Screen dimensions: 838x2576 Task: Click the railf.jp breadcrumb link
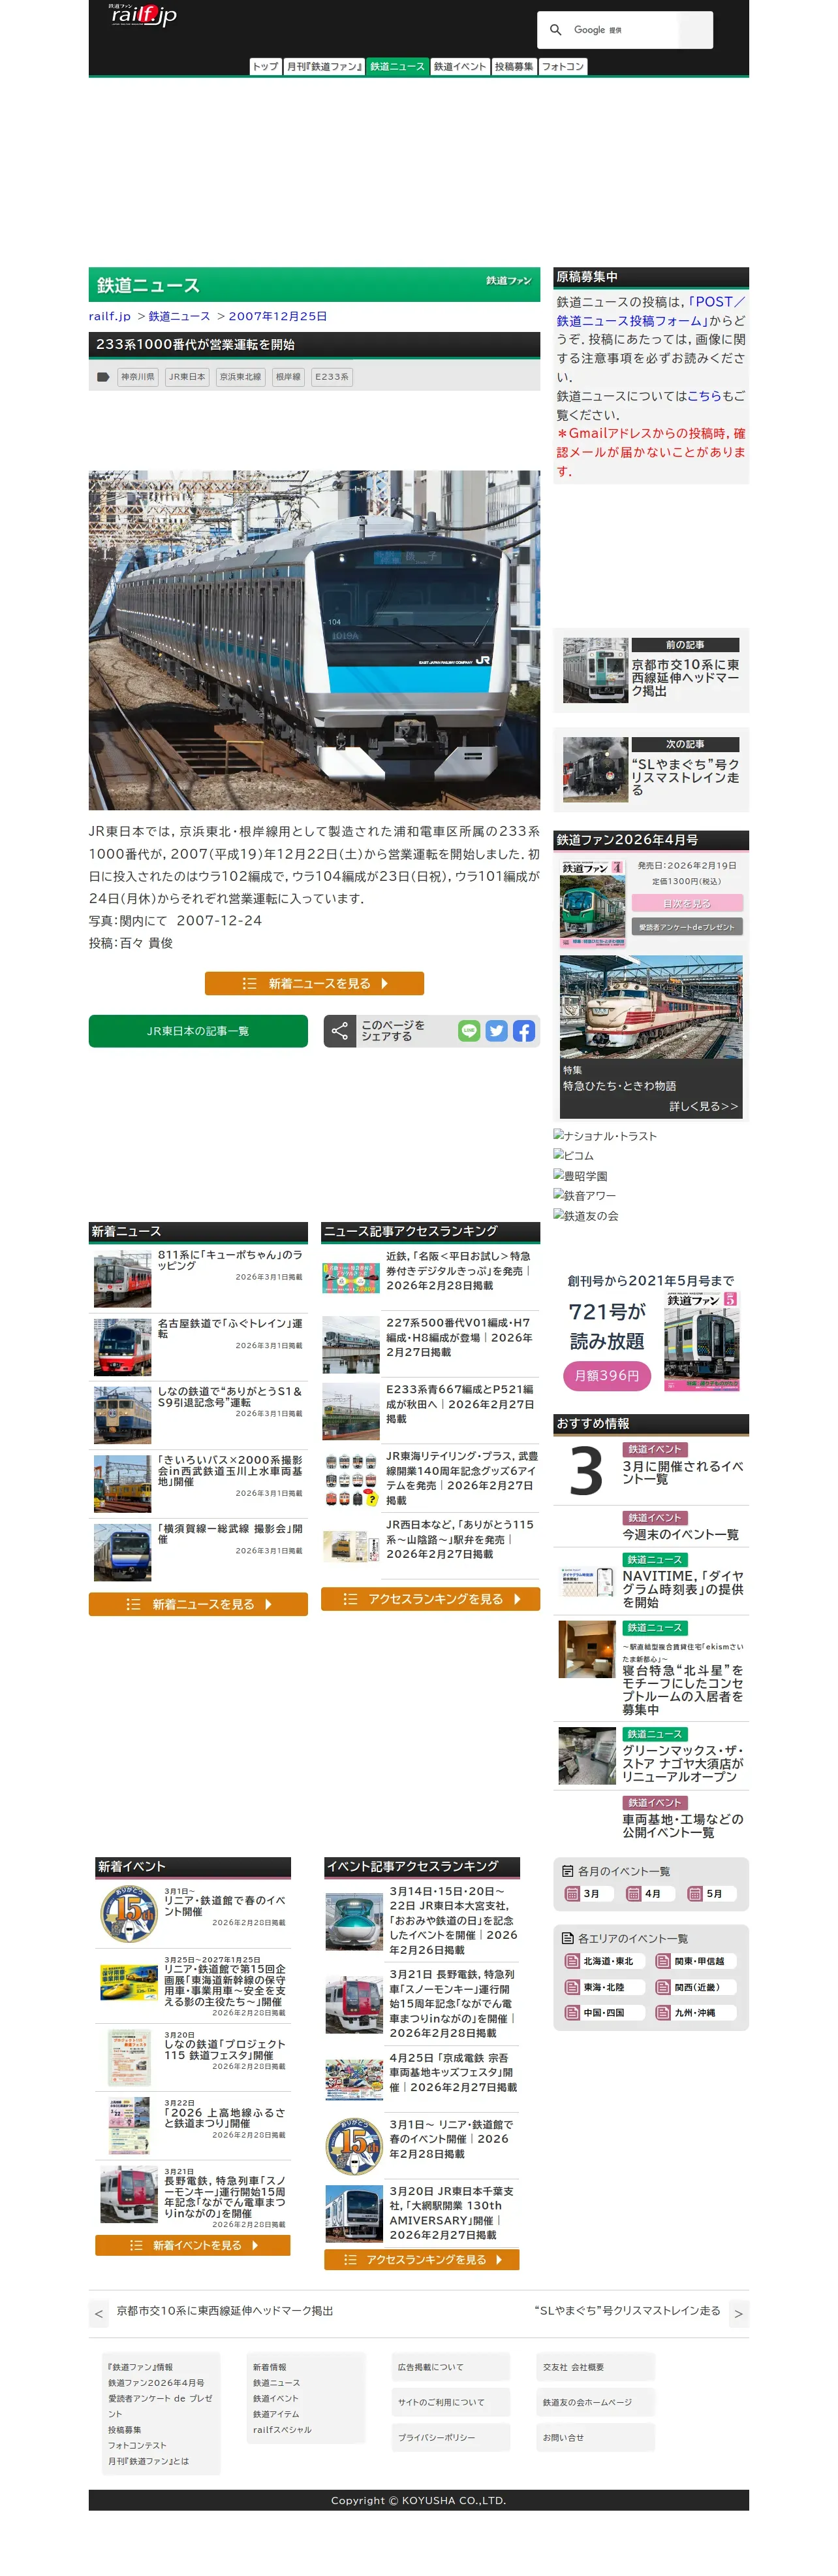tap(110, 316)
